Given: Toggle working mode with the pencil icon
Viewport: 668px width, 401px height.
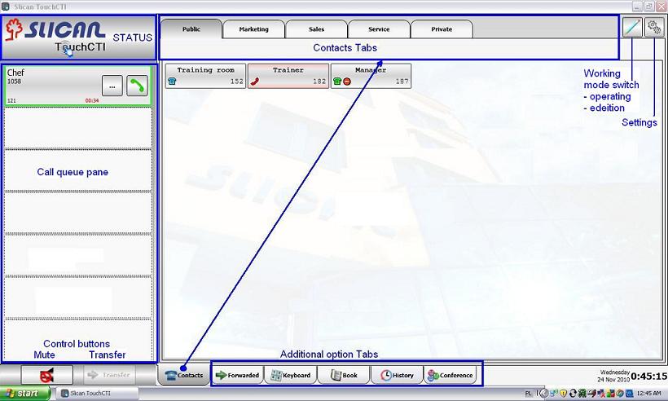Looking at the screenshot, I should (631, 27).
